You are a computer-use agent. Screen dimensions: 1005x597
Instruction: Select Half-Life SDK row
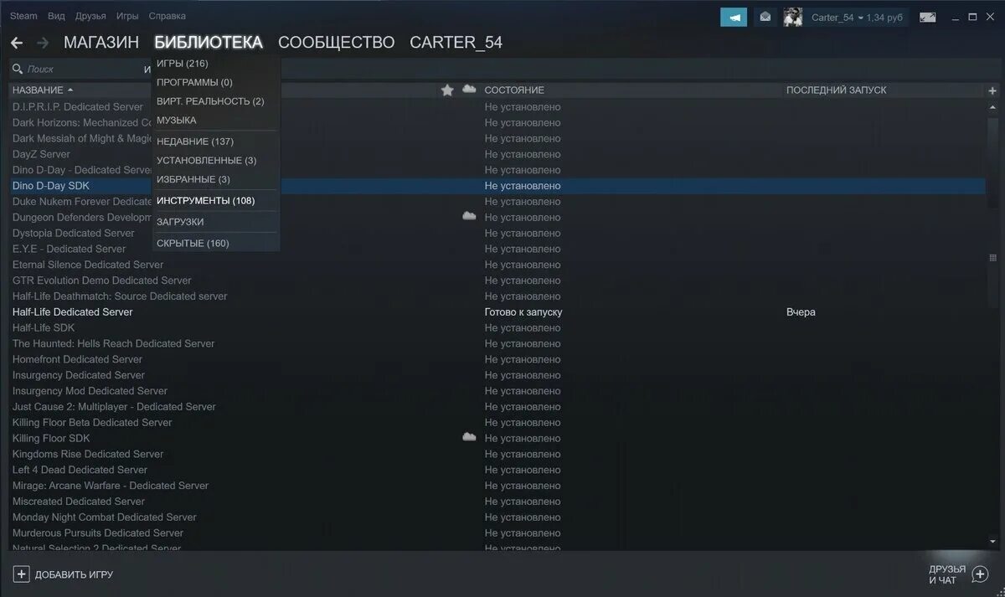point(497,327)
